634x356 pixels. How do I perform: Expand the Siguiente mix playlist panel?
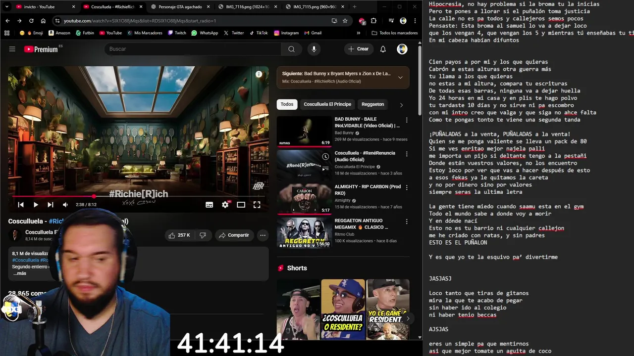400,77
